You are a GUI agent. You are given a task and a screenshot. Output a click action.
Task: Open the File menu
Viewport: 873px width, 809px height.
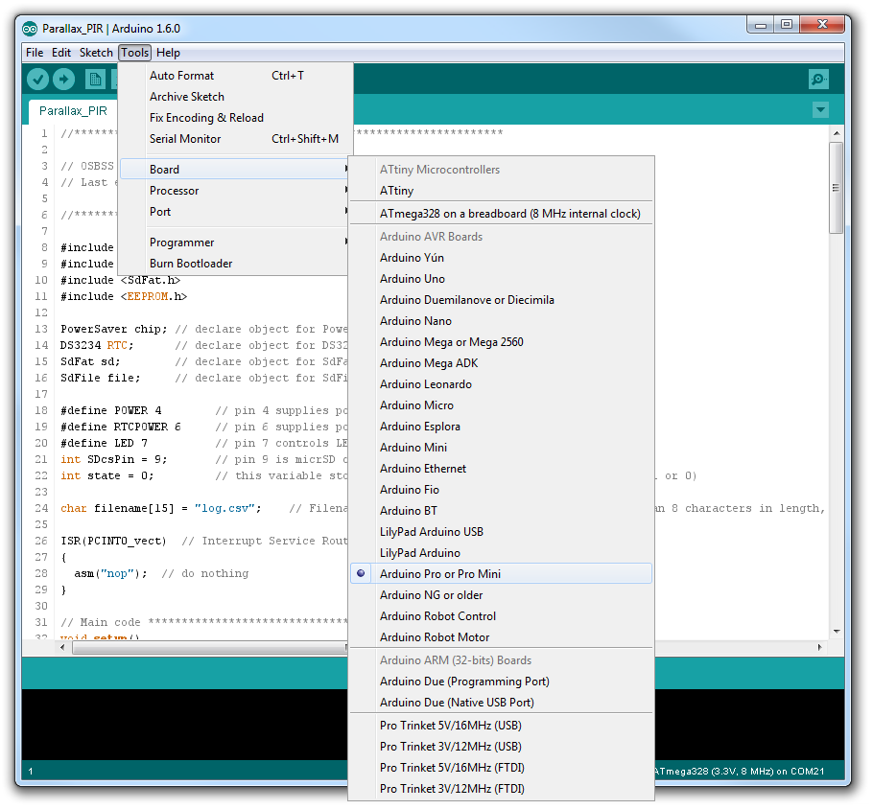(35, 53)
